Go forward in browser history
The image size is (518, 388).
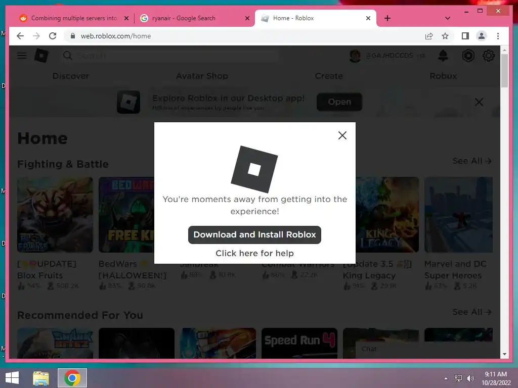tap(36, 36)
